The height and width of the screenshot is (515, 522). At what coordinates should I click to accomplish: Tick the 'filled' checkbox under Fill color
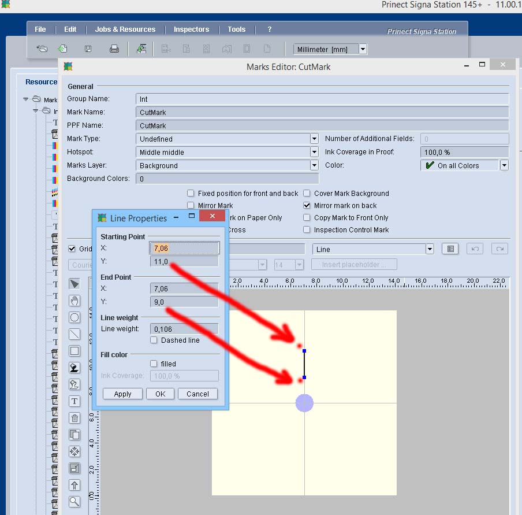pos(154,364)
